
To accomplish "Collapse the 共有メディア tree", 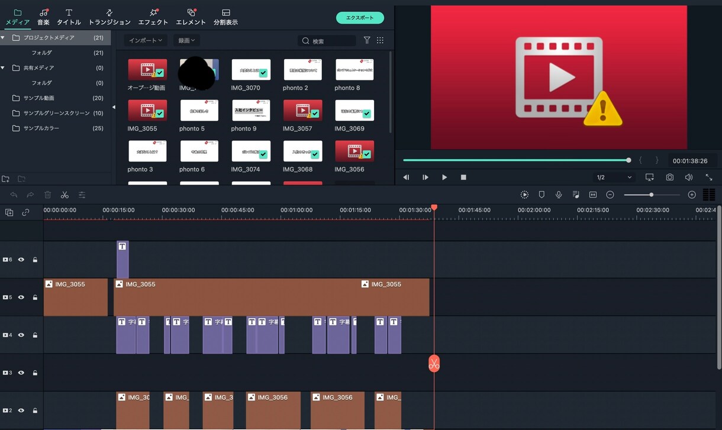I will coord(3,67).
